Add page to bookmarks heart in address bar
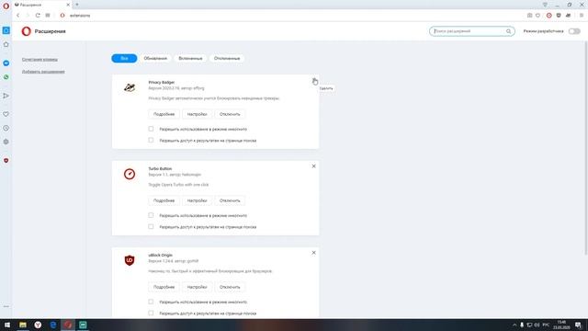This screenshot has width=588, height=331. [537, 16]
